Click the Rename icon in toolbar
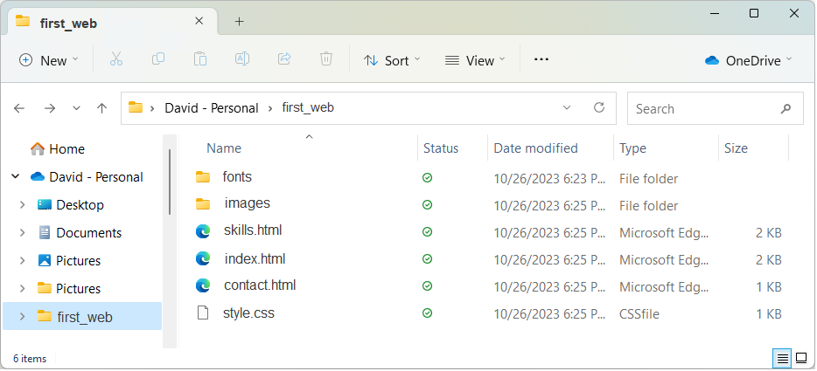The image size is (817, 371). coord(242,59)
